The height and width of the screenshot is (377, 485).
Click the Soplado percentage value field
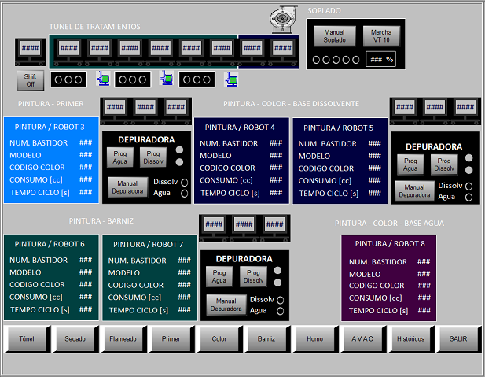[381, 59]
